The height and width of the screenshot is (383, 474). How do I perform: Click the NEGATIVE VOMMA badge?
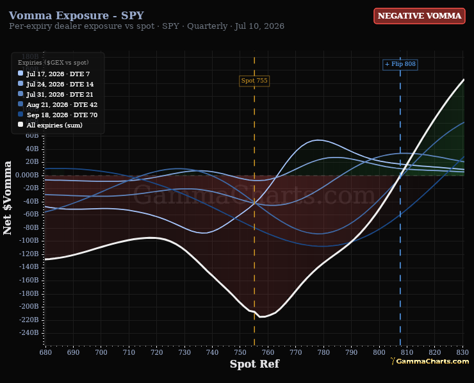click(x=420, y=16)
